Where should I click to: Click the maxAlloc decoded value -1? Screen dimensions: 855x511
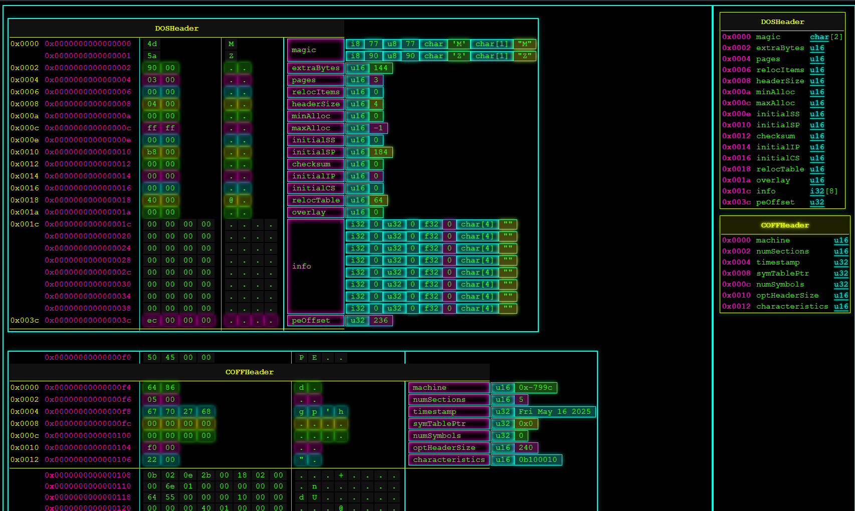378,128
